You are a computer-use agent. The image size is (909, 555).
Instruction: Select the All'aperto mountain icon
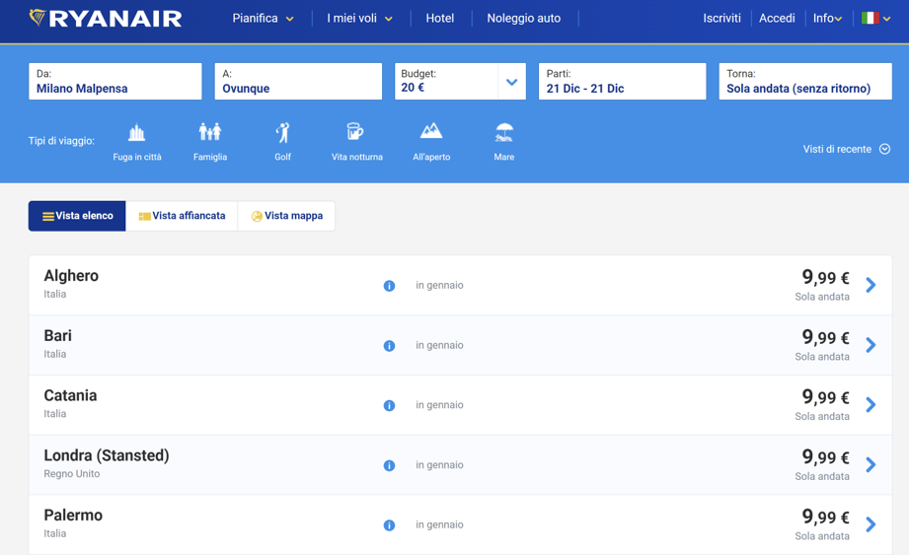pos(431,131)
